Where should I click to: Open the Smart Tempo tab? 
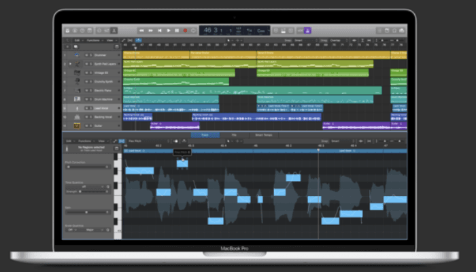click(x=262, y=135)
